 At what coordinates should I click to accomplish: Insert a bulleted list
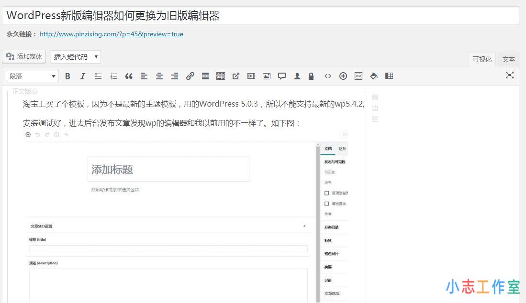(99, 76)
